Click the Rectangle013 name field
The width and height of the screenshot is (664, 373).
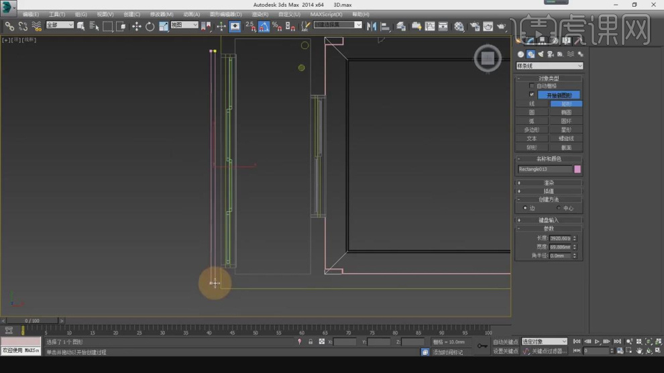pos(545,169)
